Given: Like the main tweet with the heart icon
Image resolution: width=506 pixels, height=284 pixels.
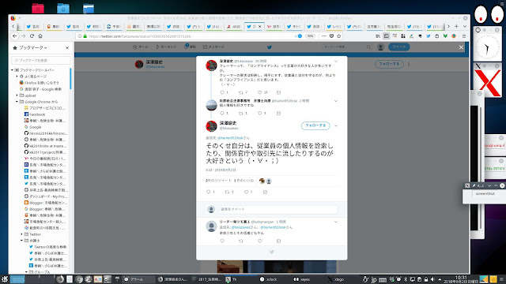Looking at the screenshot, I should point(246,192).
